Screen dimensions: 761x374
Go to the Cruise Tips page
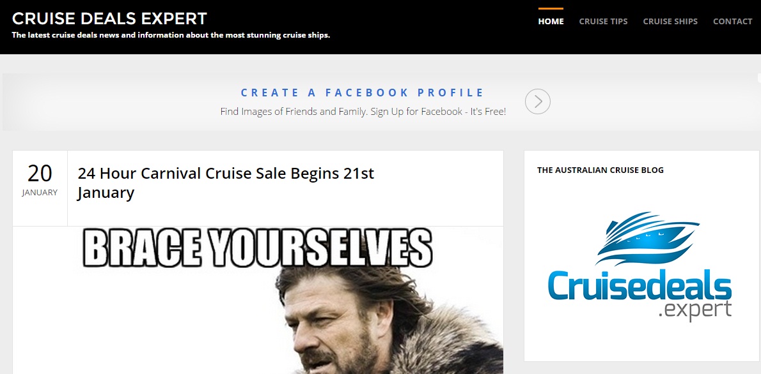click(603, 21)
